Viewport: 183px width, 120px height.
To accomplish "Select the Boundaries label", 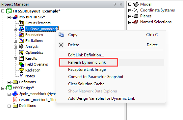I will tap(34, 35).
